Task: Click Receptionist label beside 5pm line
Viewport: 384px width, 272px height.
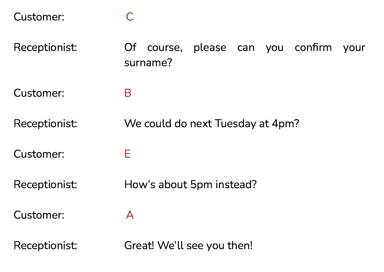Action: [45, 185]
